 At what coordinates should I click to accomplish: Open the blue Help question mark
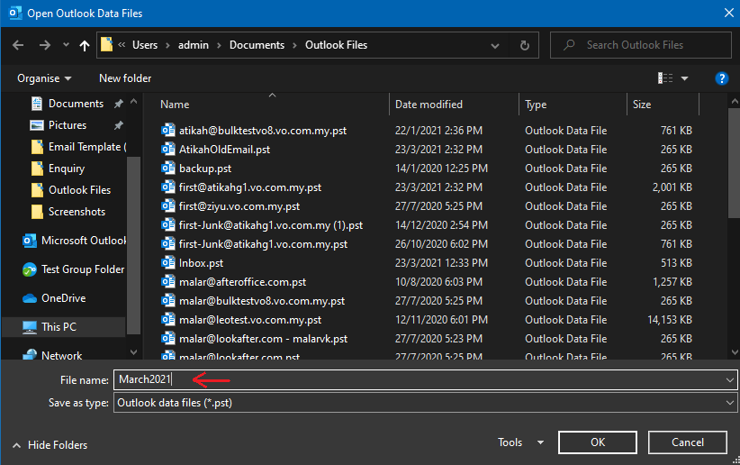click(721, 78)
